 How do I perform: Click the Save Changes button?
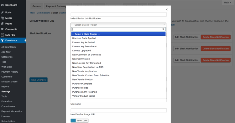pyautogui.click(x=39, y=80)
